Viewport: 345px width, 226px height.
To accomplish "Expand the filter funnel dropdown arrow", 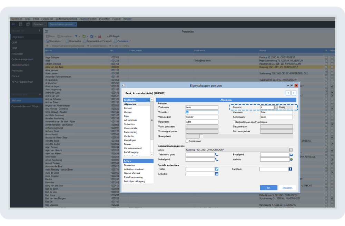I will (80, 37).
